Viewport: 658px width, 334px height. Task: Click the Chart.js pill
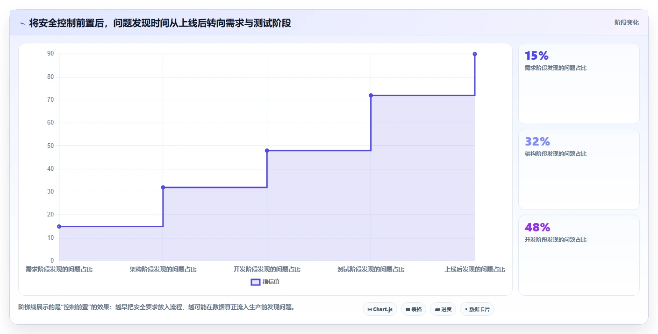(380, 309)
